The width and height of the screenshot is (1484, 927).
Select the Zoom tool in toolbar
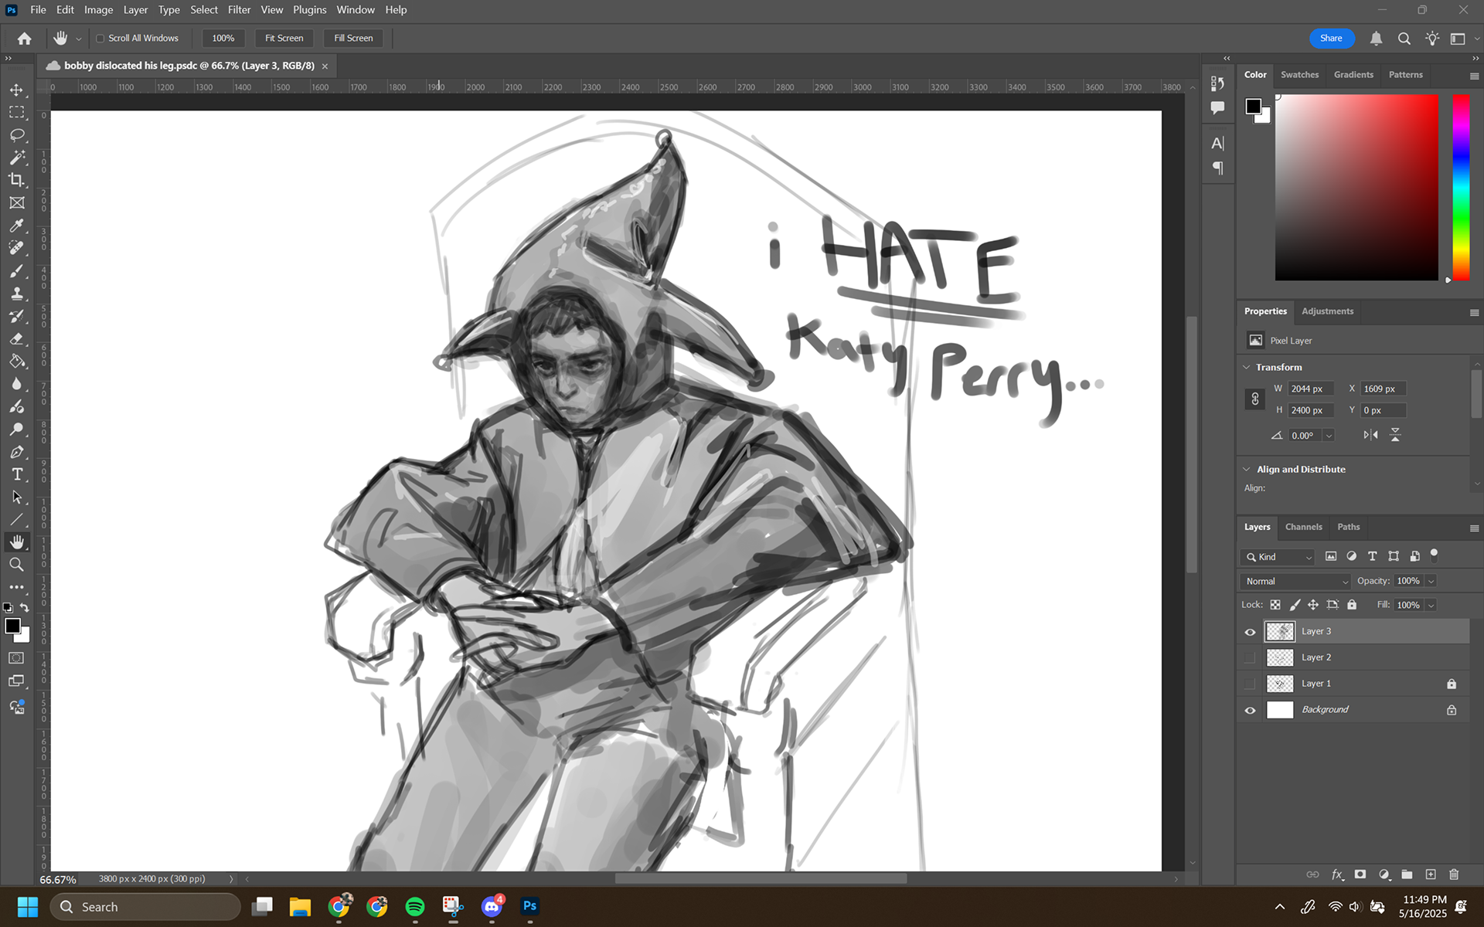tap(16, 565)
